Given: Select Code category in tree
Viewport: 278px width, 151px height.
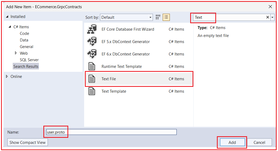Looking at the screenshot, I should (24, 34).
